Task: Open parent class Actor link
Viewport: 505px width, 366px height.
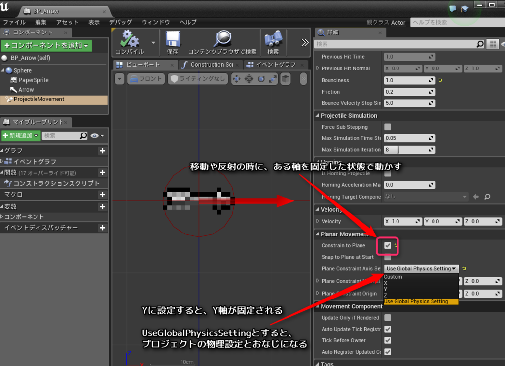Action: click(x=398, y=23)
